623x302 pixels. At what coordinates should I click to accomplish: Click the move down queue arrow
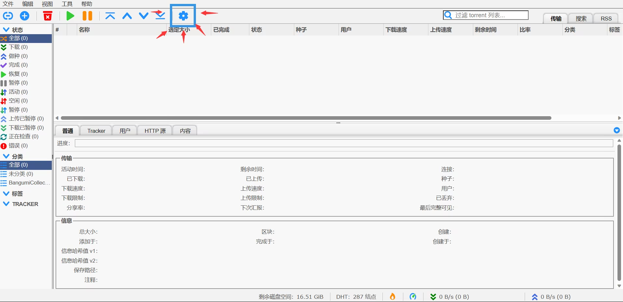144,16
